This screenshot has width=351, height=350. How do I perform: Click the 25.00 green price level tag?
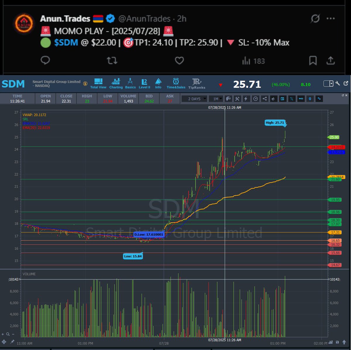333,137
